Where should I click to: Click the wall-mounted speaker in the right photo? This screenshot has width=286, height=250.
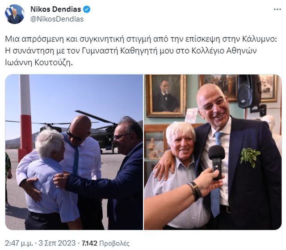(x=246, y=92)
